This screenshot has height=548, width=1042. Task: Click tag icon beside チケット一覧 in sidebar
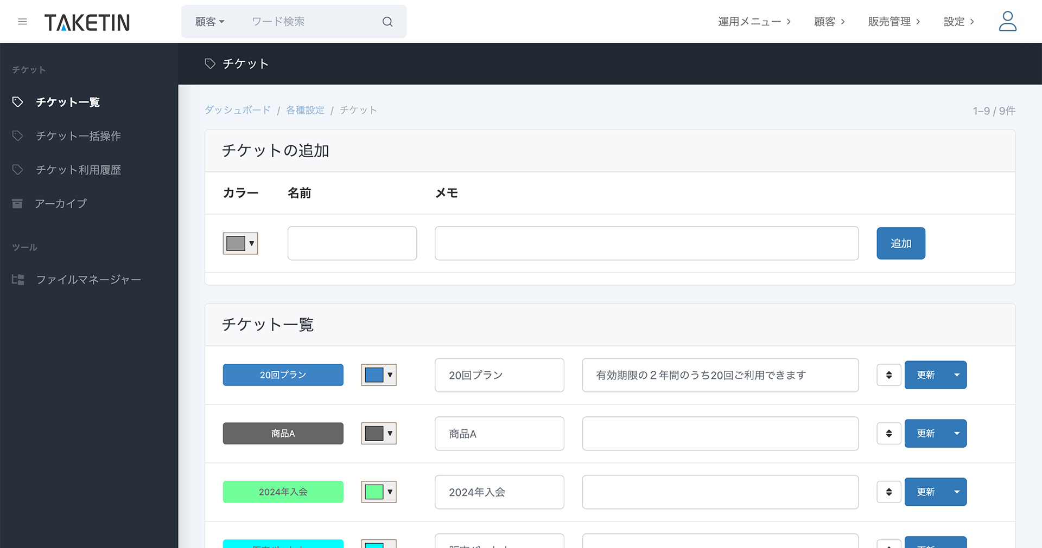pyautogui.click(x=17, y=102)
